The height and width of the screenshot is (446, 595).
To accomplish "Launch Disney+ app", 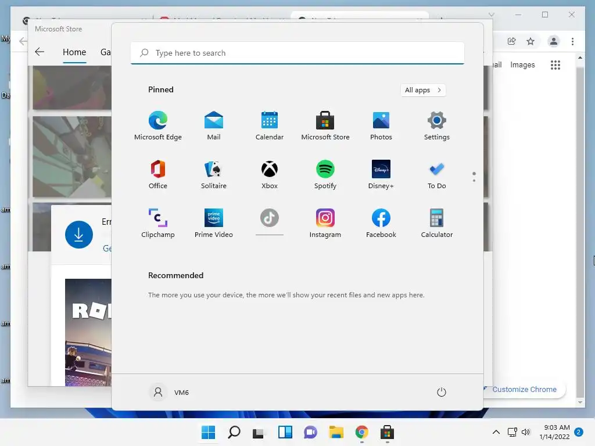I will point(381,175).
